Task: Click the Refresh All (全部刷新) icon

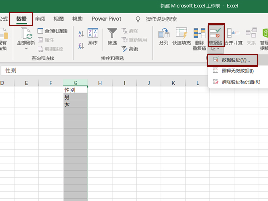Action: pos(26,36)
